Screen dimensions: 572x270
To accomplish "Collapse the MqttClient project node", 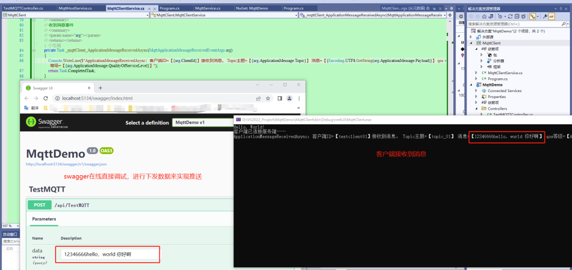I will [471, 43].
